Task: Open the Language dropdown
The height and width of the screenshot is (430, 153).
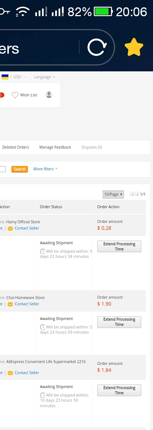Action: [x=45, y=77]
